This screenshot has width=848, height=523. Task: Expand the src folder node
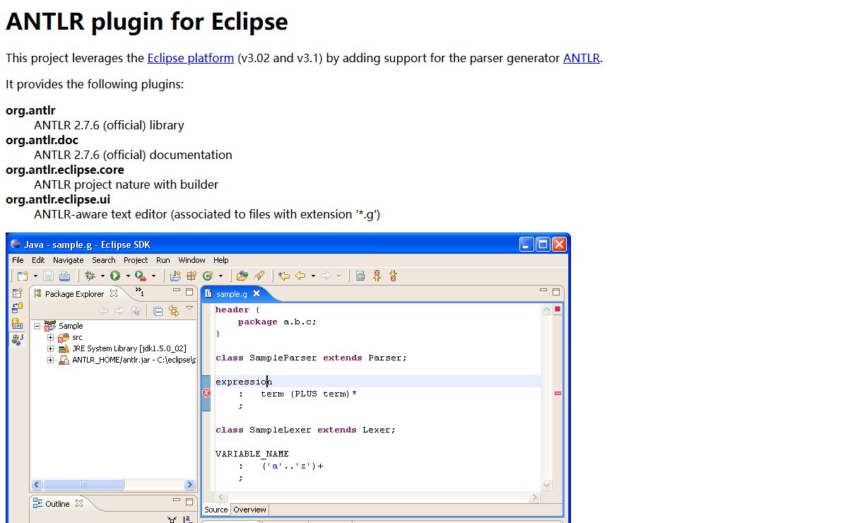[x=51, y=337]
